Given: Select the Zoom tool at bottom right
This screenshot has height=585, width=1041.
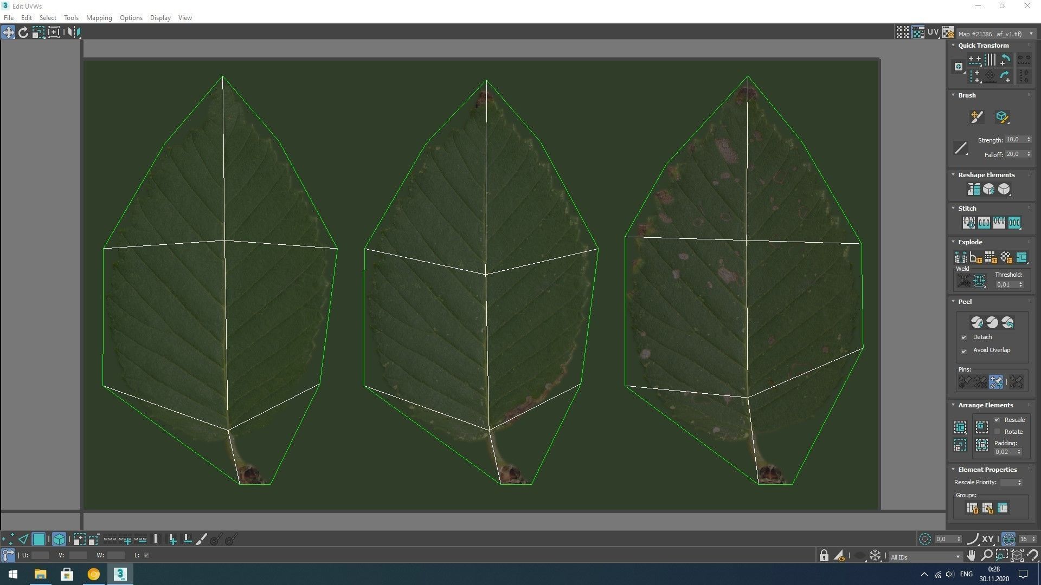Looking at the screenshot, I should pos(987,555).
